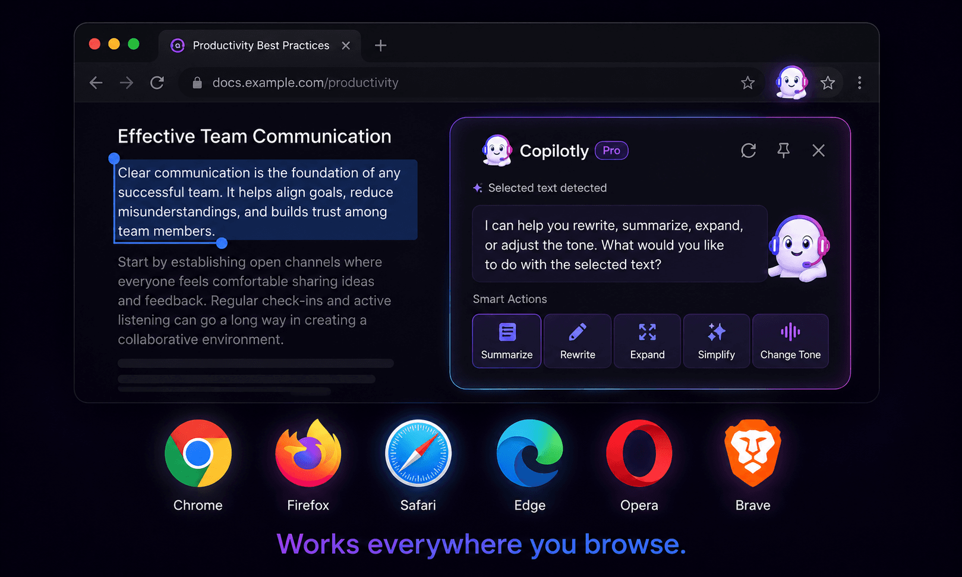Click the star icon beside the three-dot menu
The height and width of the screenshot is (577, 962).
coord(828,83)
